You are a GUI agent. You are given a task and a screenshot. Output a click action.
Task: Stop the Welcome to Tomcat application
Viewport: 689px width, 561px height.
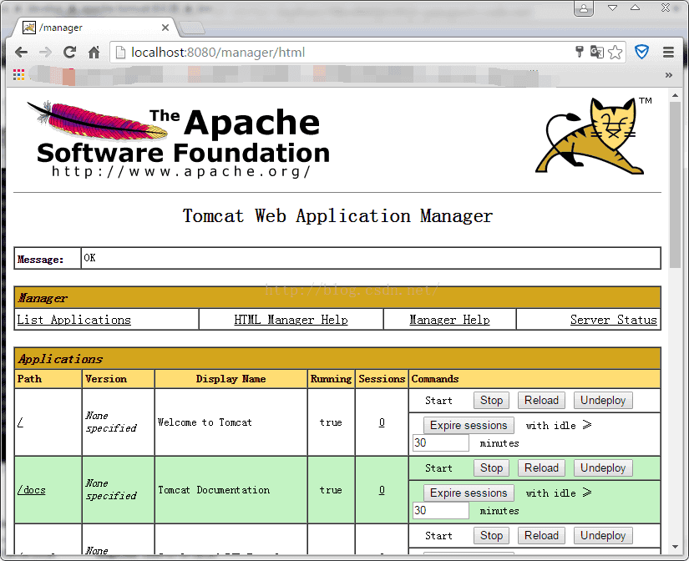point(491,400)
